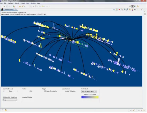Open the Help menu
This screenshot has height=113, width=147.
click(39, 3)
